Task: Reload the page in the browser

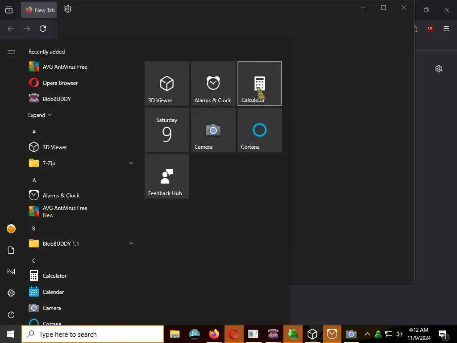Action: tap(43, 29)
